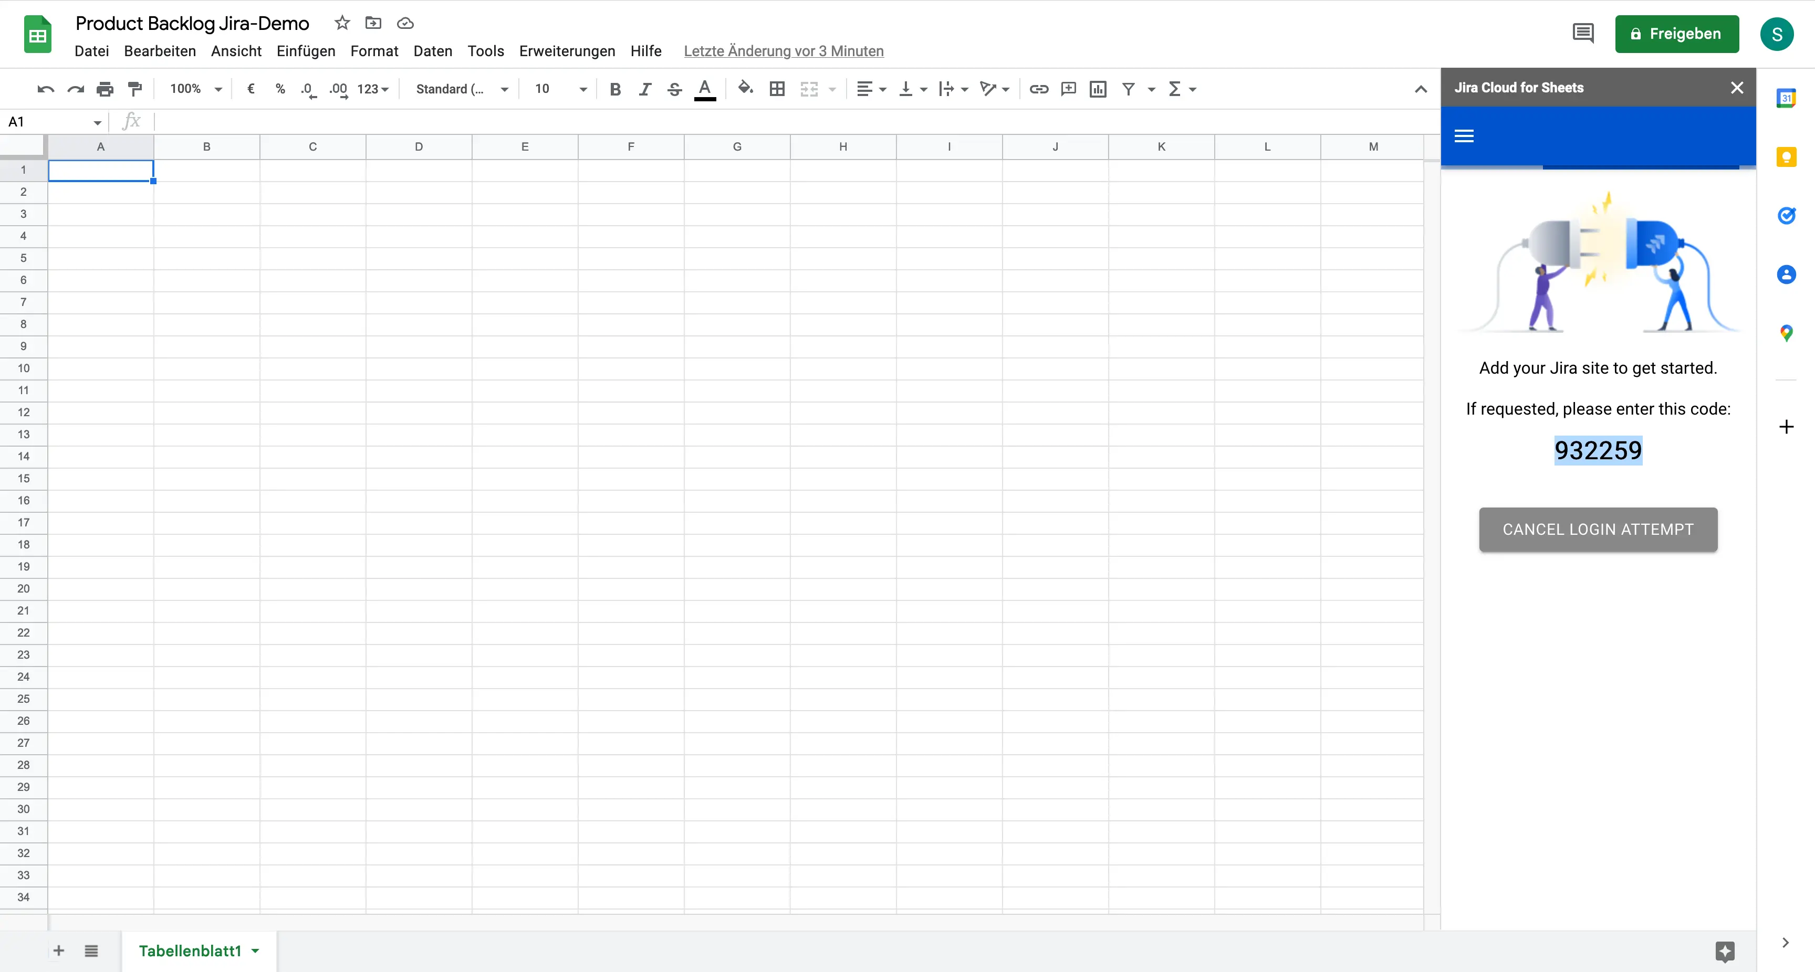
Task: Click the bold formatting icon
Action: [x=614, y=89]
